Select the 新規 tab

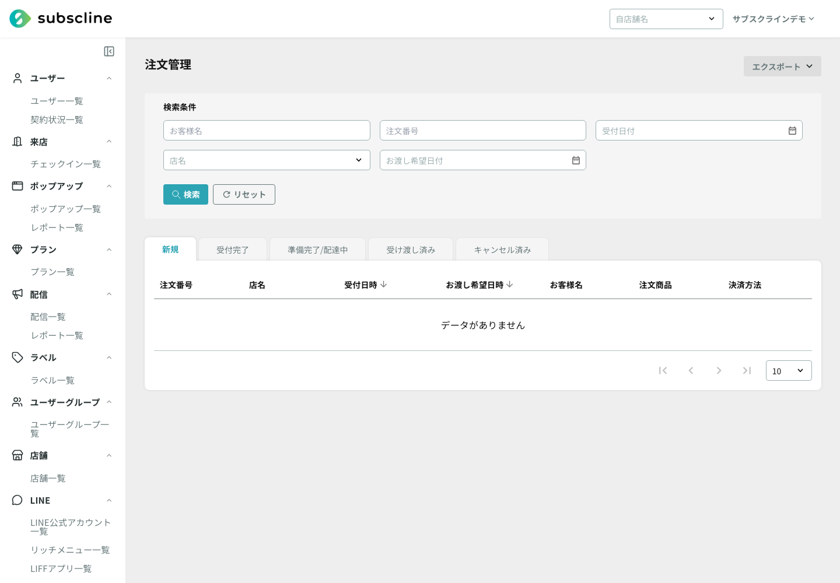(x=170, y=250)
